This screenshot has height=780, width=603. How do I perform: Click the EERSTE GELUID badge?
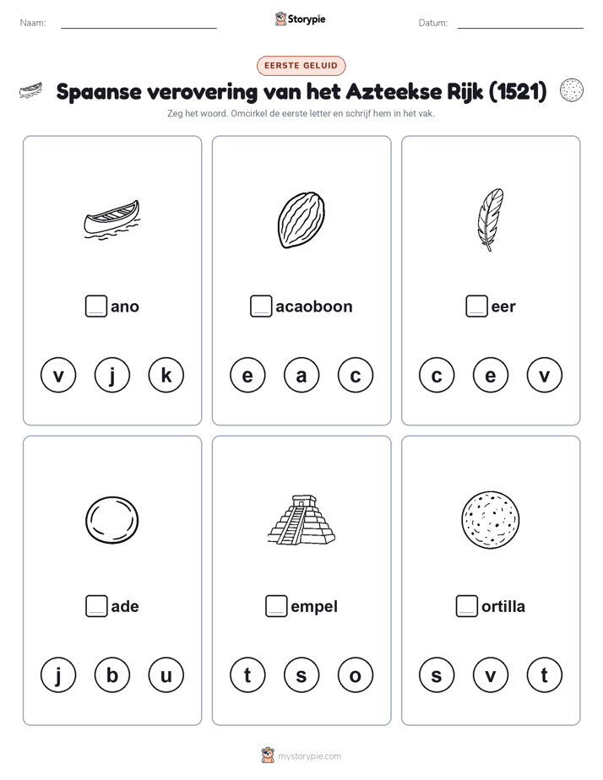pyautogui.click(x=301, y=66)
